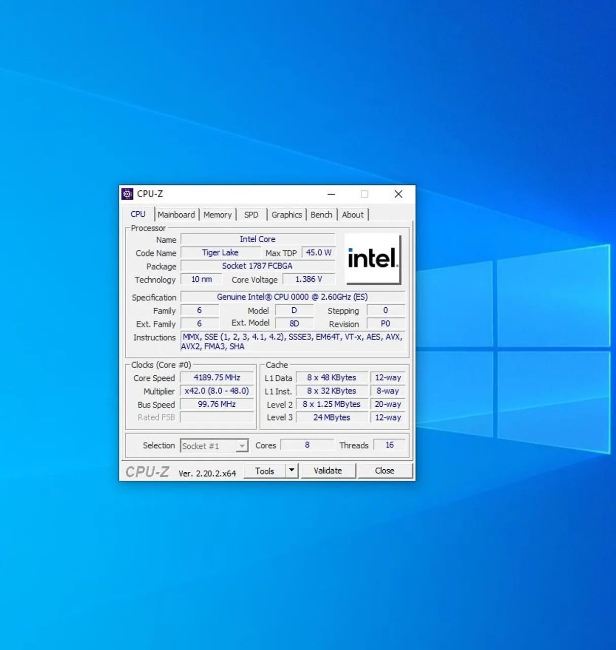Select the 'Genuine Intel® CPU 0000' specification field
Viewport: 616px width, 650px height.
[293, 297]
